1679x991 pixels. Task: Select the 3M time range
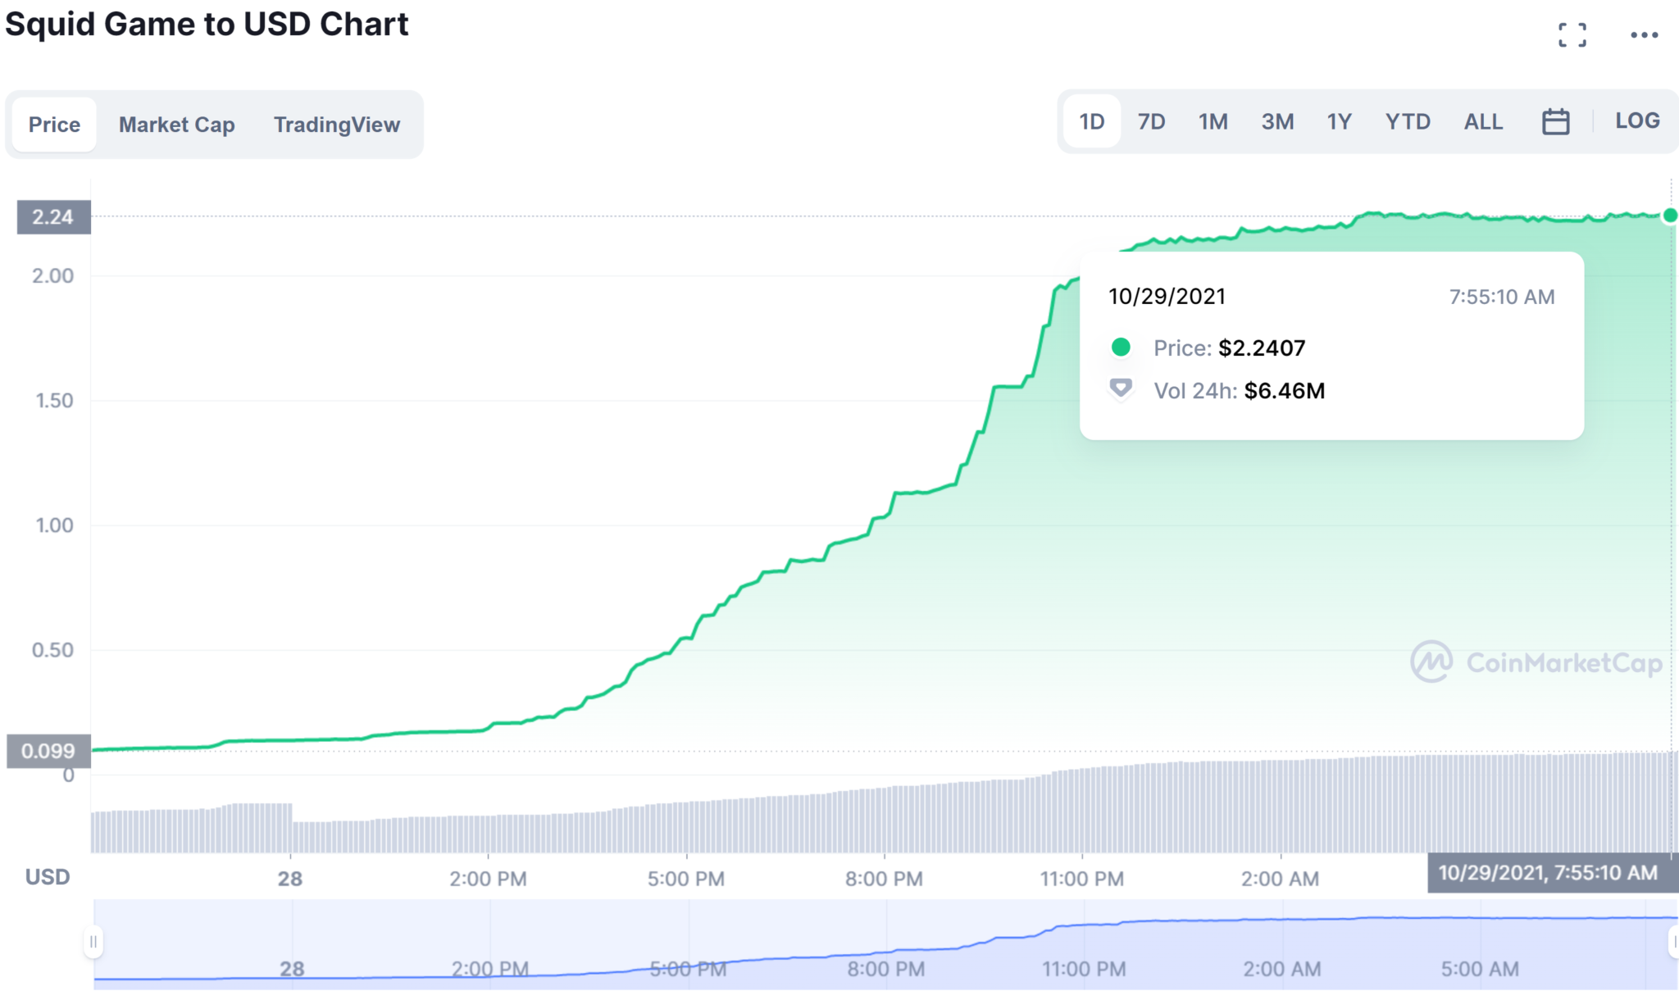pos(1276,122)
